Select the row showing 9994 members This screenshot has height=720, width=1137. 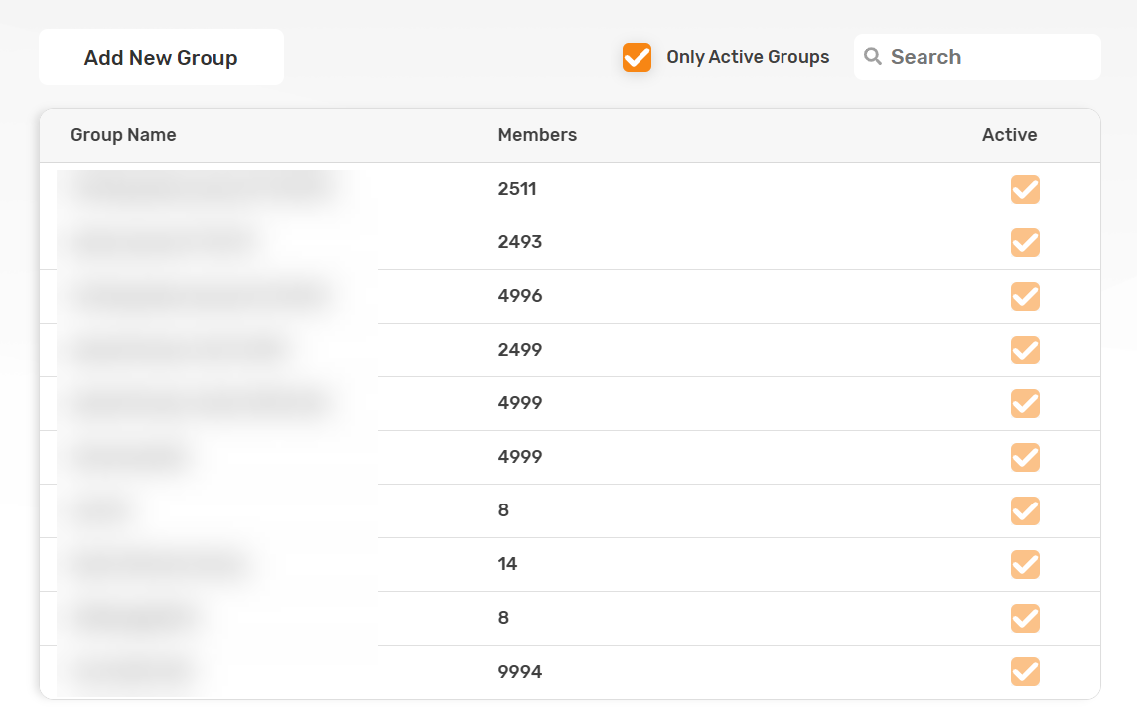coord(520,671)
